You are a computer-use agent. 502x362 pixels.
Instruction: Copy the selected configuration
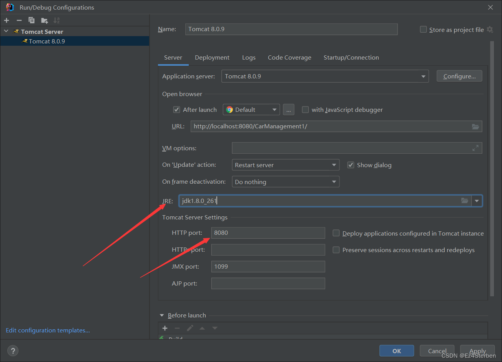[x=32, y=20]
